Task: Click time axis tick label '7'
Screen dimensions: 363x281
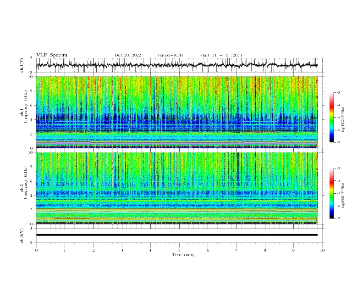Action: tap(236, 250)
